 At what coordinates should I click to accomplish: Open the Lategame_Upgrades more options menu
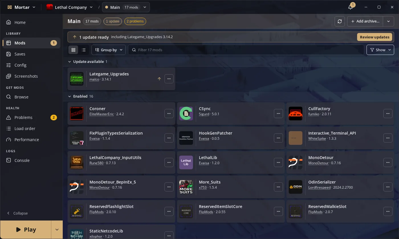click(169, 79)
